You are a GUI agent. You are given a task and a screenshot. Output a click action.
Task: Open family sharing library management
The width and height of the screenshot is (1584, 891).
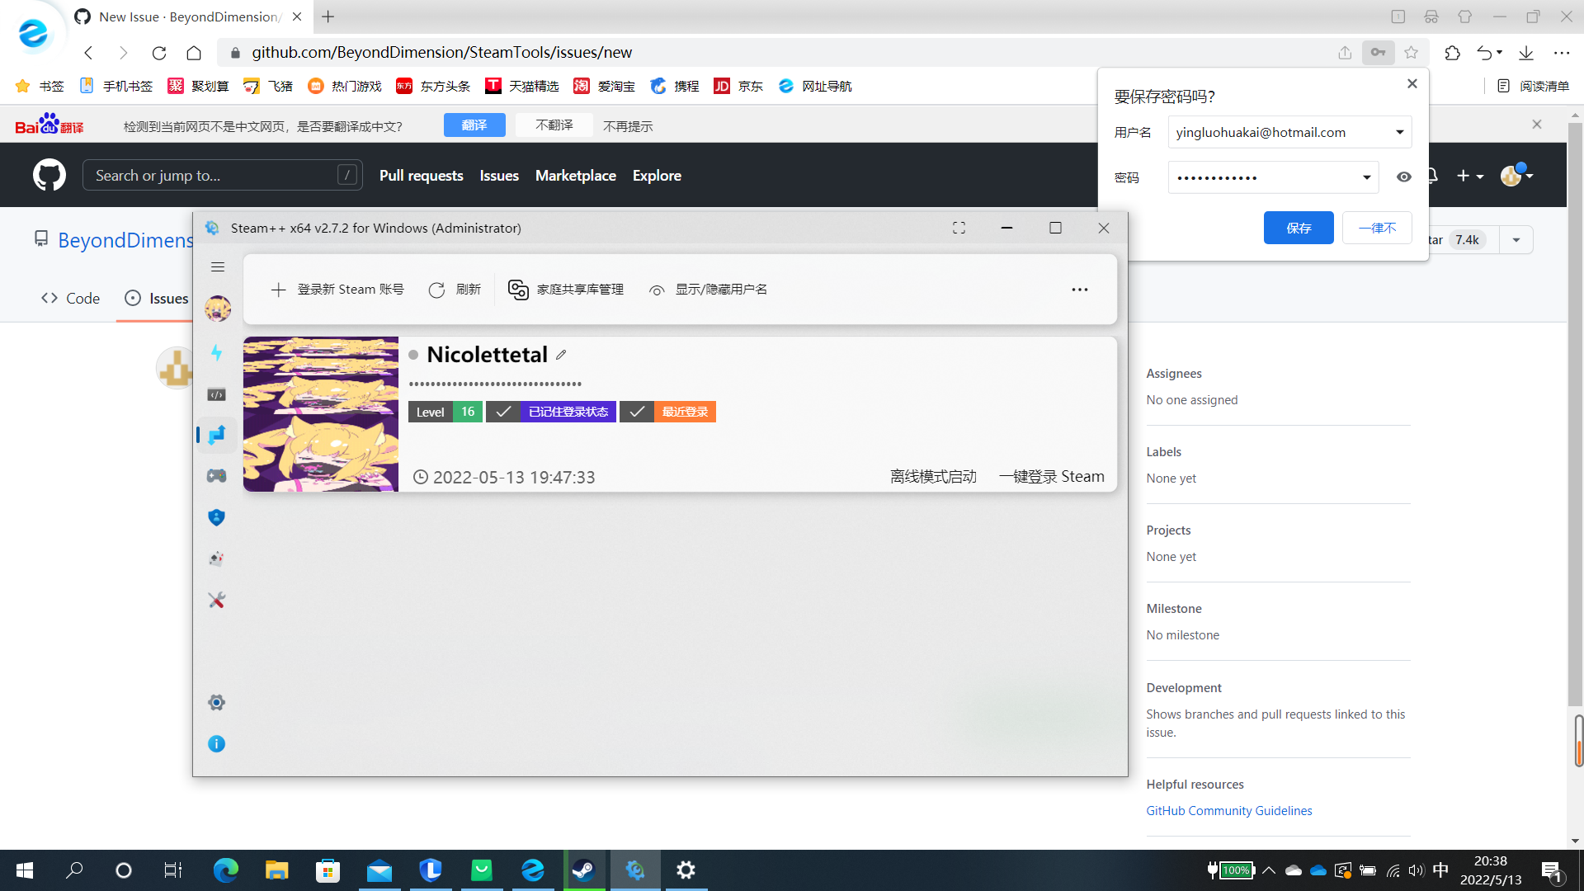566,290
